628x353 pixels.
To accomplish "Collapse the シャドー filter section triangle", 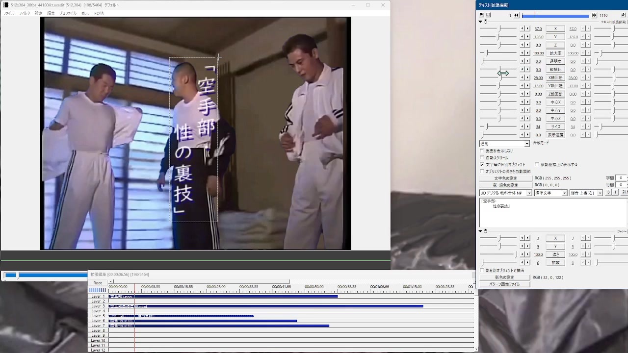I will [x=481, y=231].
